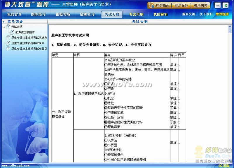Open the 题库练习 tab

[38, 14]
